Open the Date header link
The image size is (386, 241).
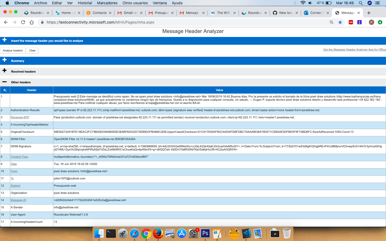(x=14, y=164)
